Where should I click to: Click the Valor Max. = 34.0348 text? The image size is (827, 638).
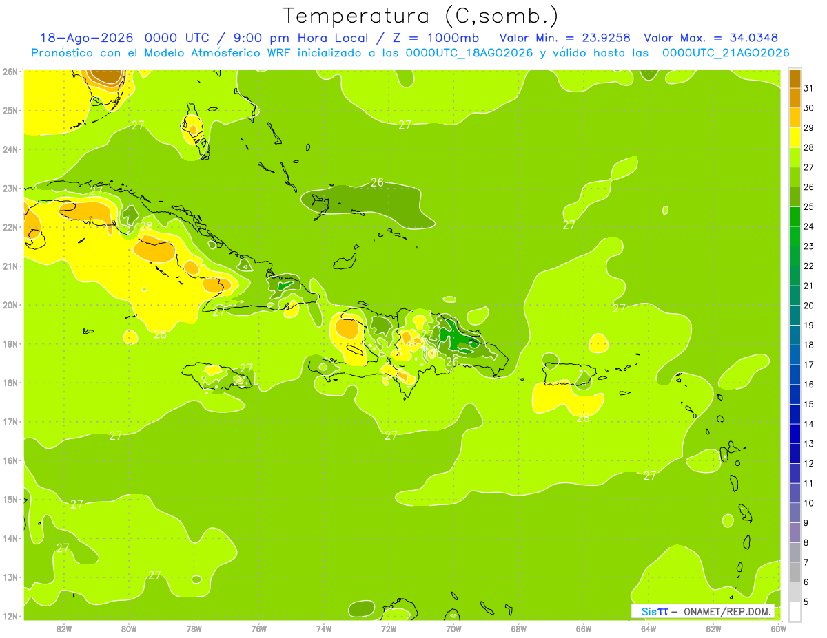pyautogui.click(x=711, y=38)
